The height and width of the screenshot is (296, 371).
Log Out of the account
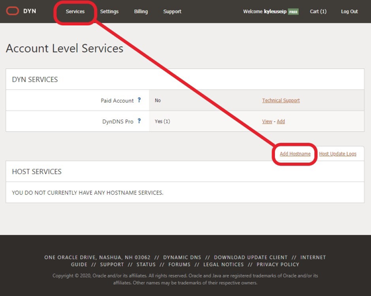[349, 11]
